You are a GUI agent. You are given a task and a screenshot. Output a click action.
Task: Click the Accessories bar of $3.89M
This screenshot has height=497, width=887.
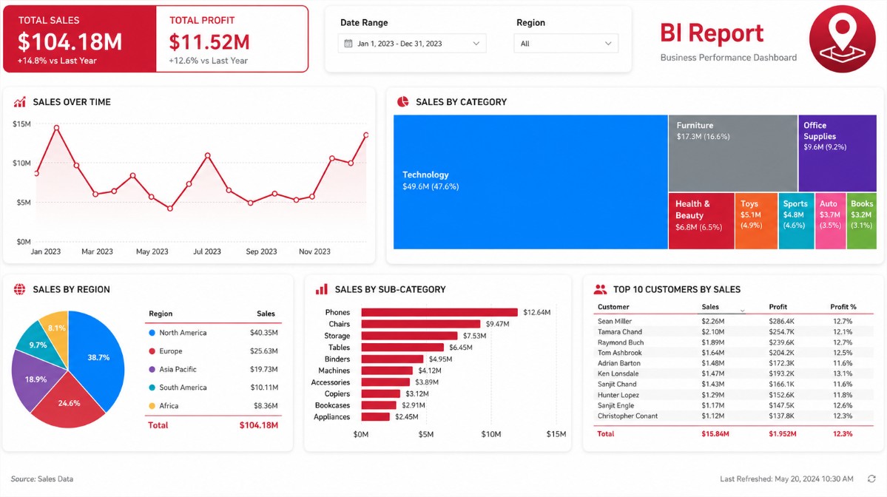[x=385, y=382]
